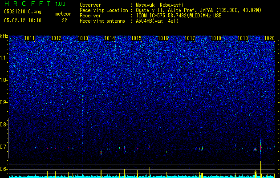
Task: Click the date stamp 05.02.12 10:10
Action: (x=23, y=20)
